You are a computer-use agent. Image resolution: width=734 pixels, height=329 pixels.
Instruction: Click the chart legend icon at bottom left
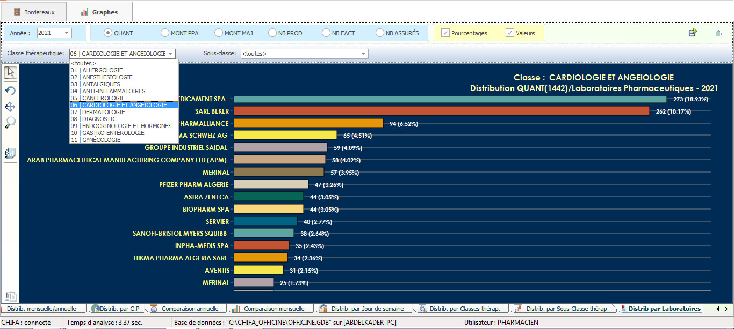[x=10, y=296]
